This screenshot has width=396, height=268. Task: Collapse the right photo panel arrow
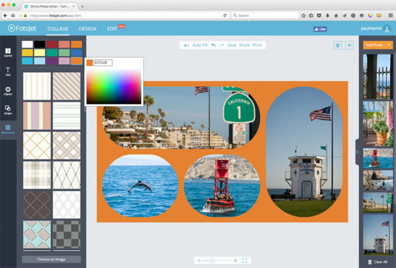[357, 152]
